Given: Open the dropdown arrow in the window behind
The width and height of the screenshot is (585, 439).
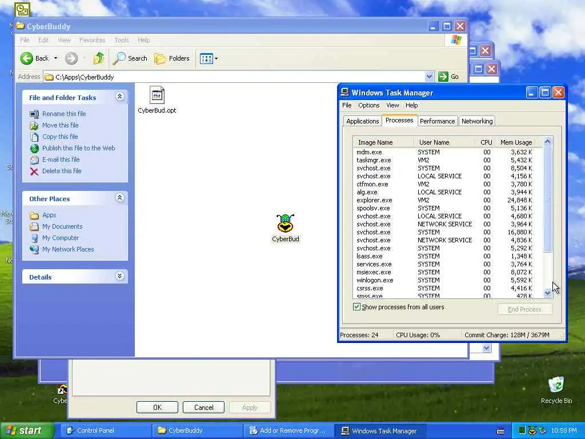Looking at the screenshot, I should tap(486, 348).
